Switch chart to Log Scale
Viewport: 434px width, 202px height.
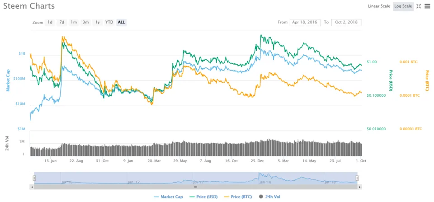pyautogui.click(x=403, y=6)
